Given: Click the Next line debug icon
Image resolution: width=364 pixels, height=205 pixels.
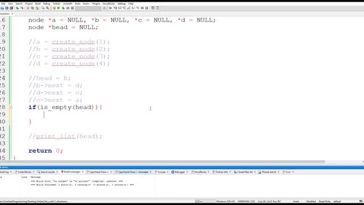Looking at the screenshot, I should tap(119, 8).
